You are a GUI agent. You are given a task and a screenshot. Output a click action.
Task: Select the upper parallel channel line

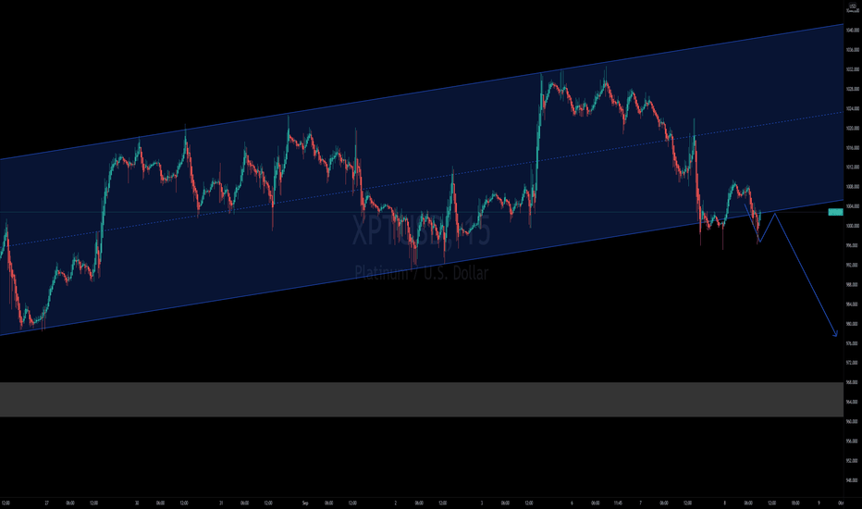coord(421,92)
